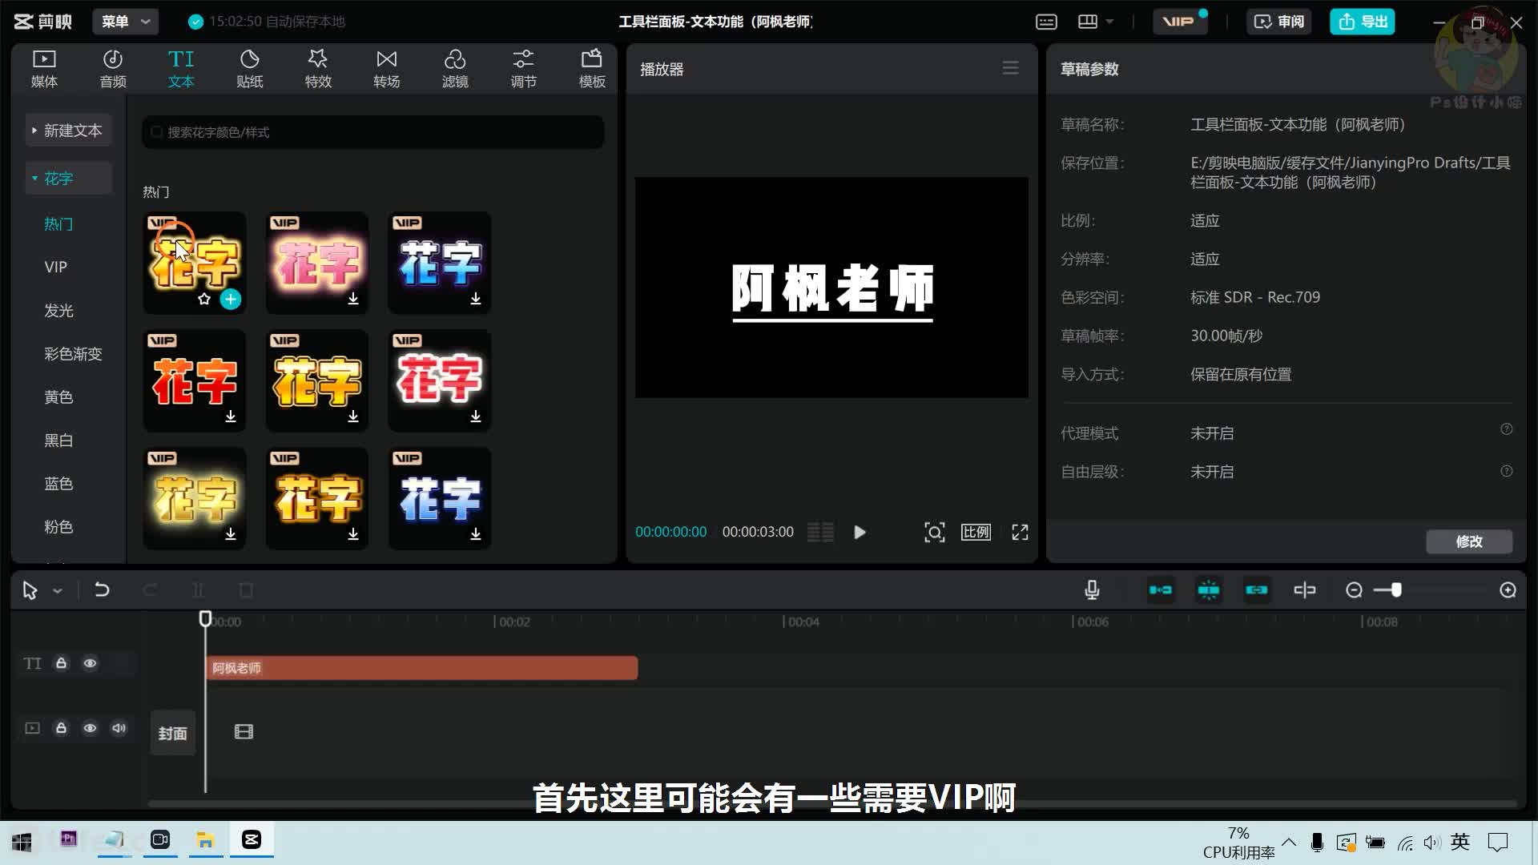Download the pink glow 花字 style
This screenshot has width=1538, height=865.
[x=353, y=299]
